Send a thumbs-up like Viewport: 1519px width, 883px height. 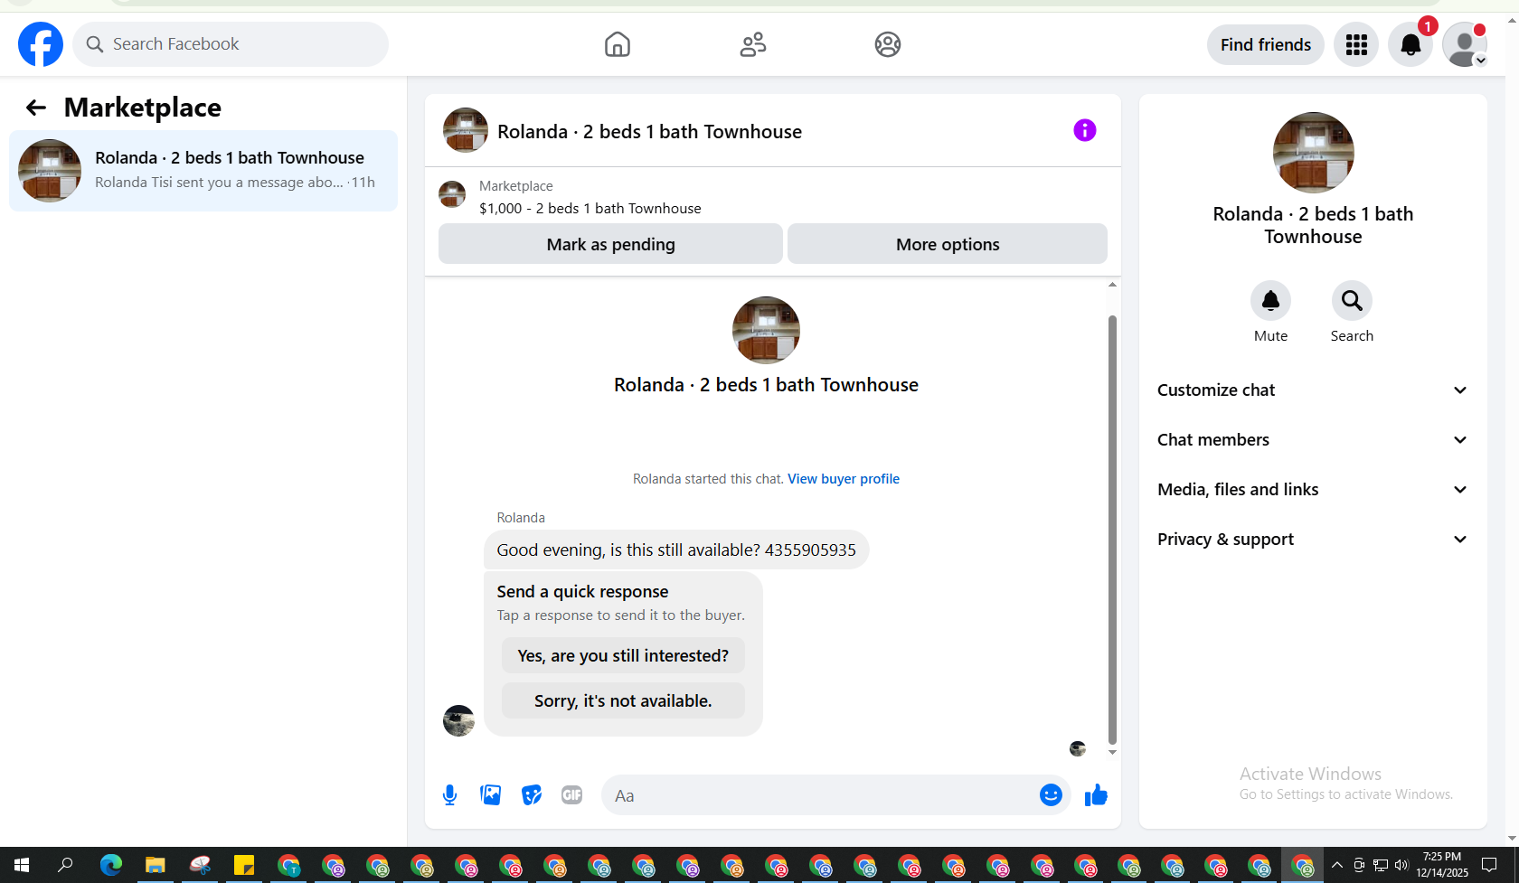point(1096,795)
